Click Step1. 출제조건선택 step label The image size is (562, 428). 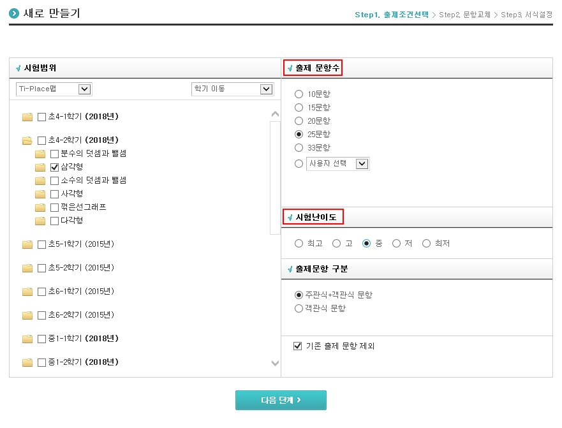[x=392, y=15]
